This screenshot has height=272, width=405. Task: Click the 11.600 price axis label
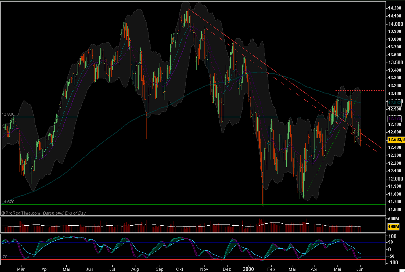(x=395, y=210)
